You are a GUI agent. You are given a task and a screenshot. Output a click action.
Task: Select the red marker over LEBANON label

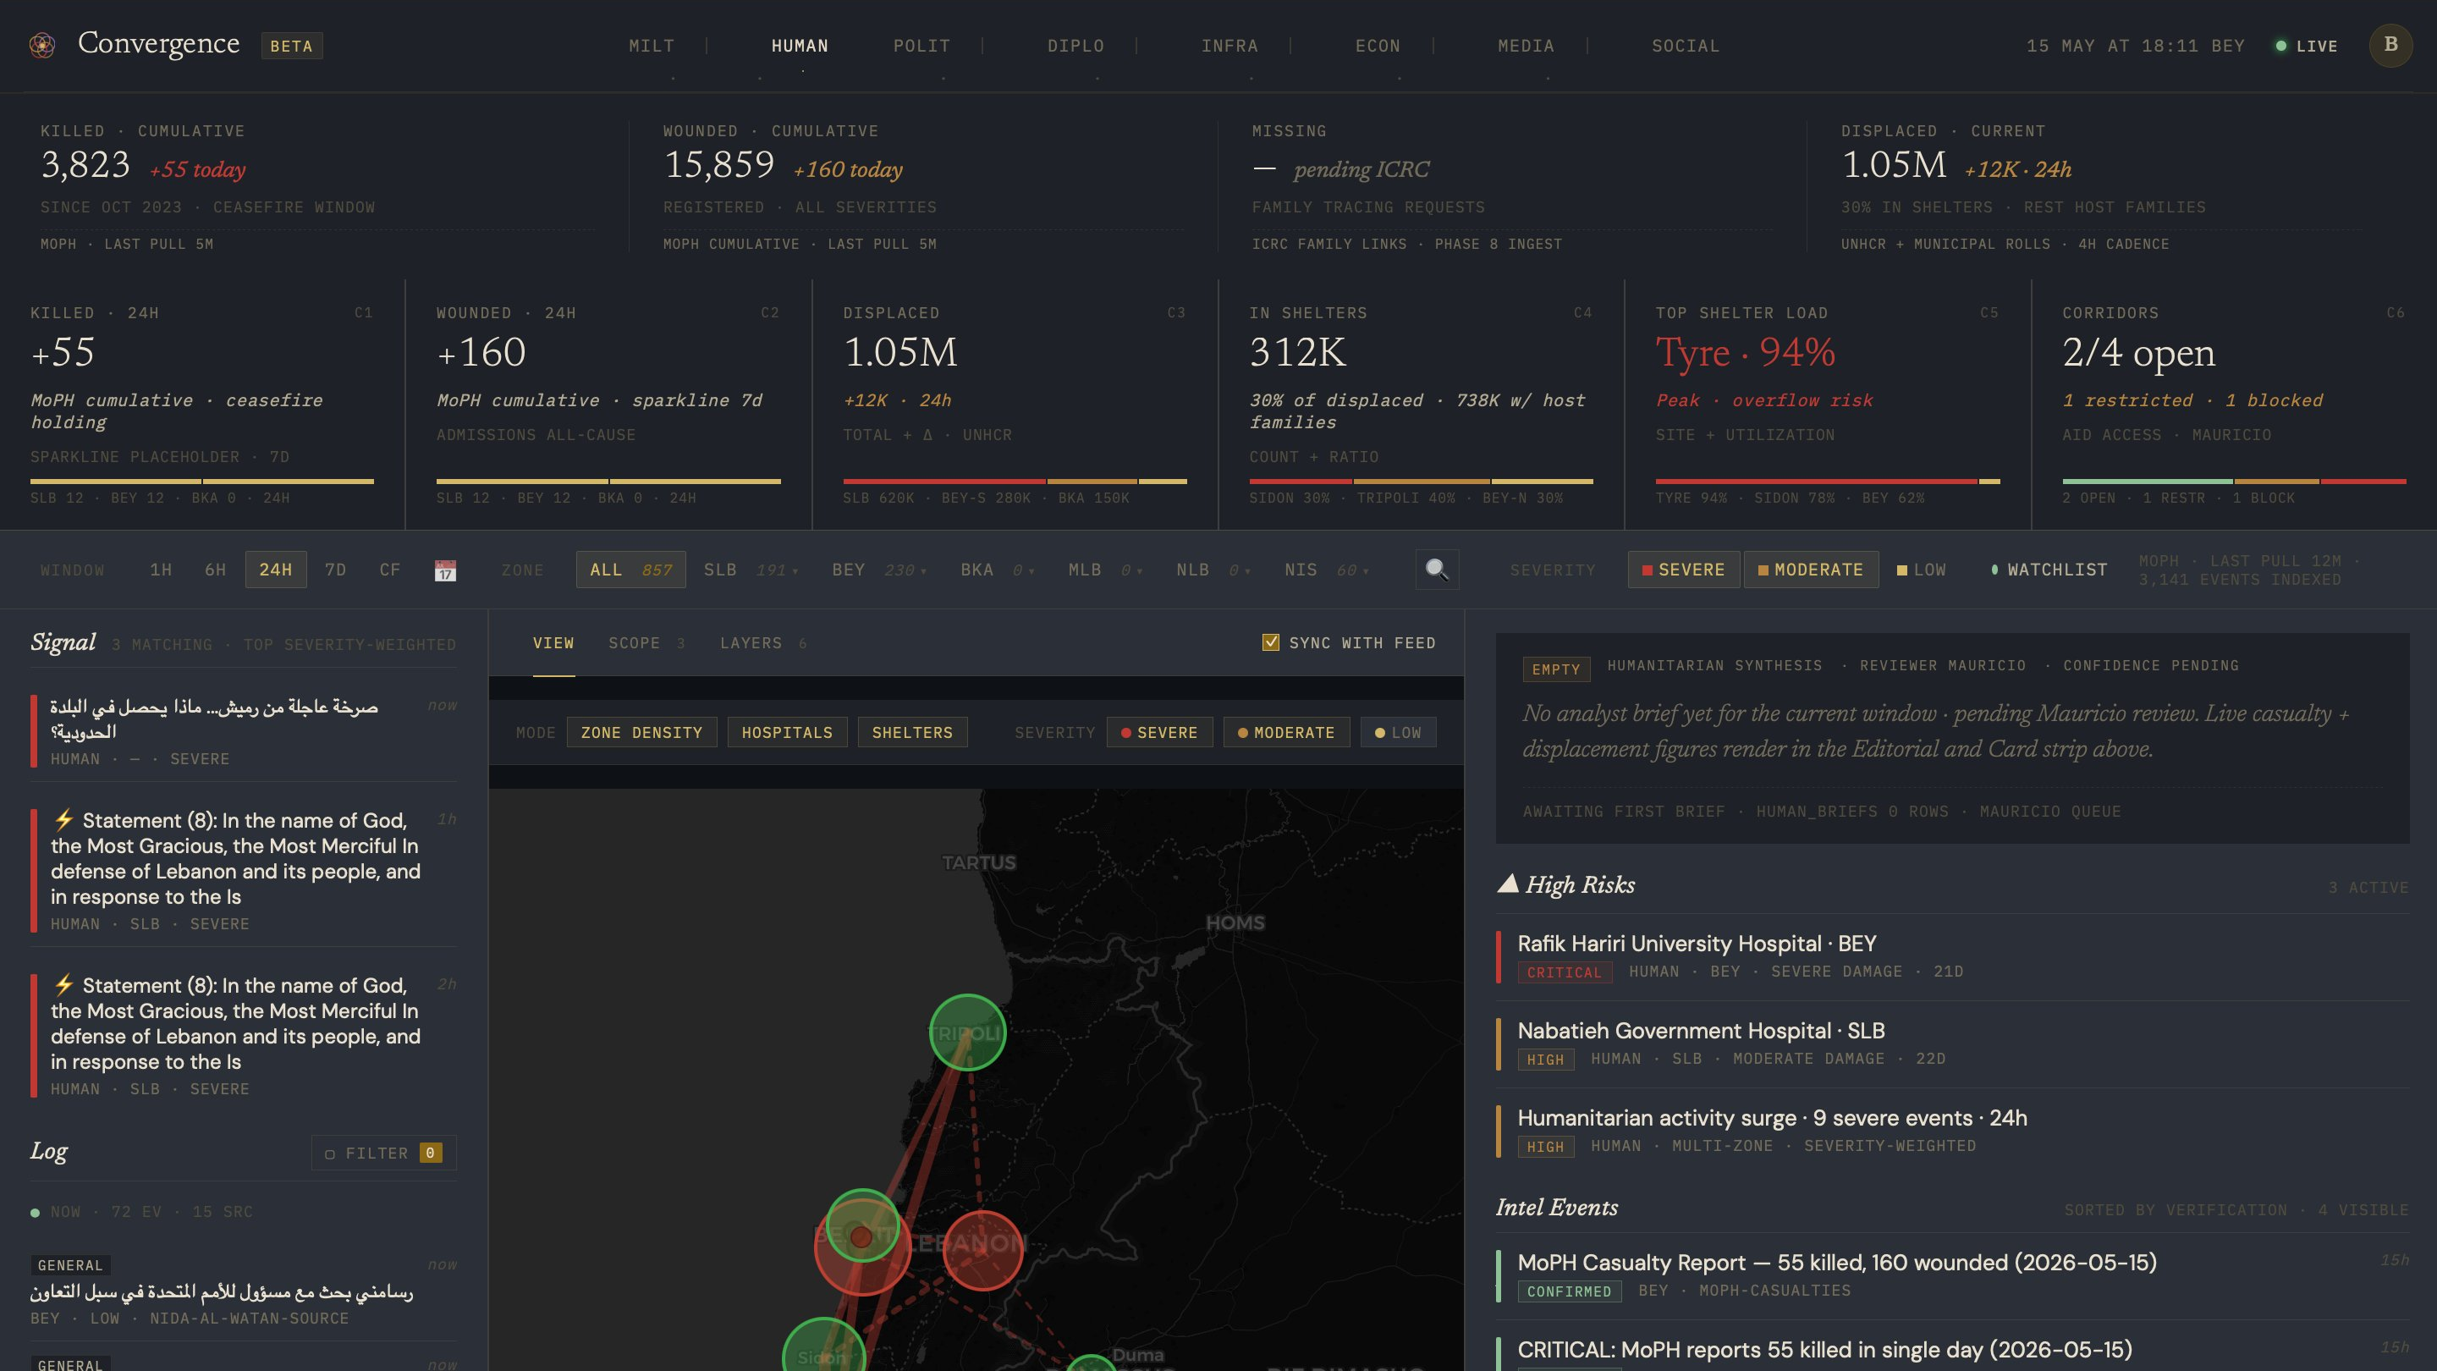[982, 1250]
